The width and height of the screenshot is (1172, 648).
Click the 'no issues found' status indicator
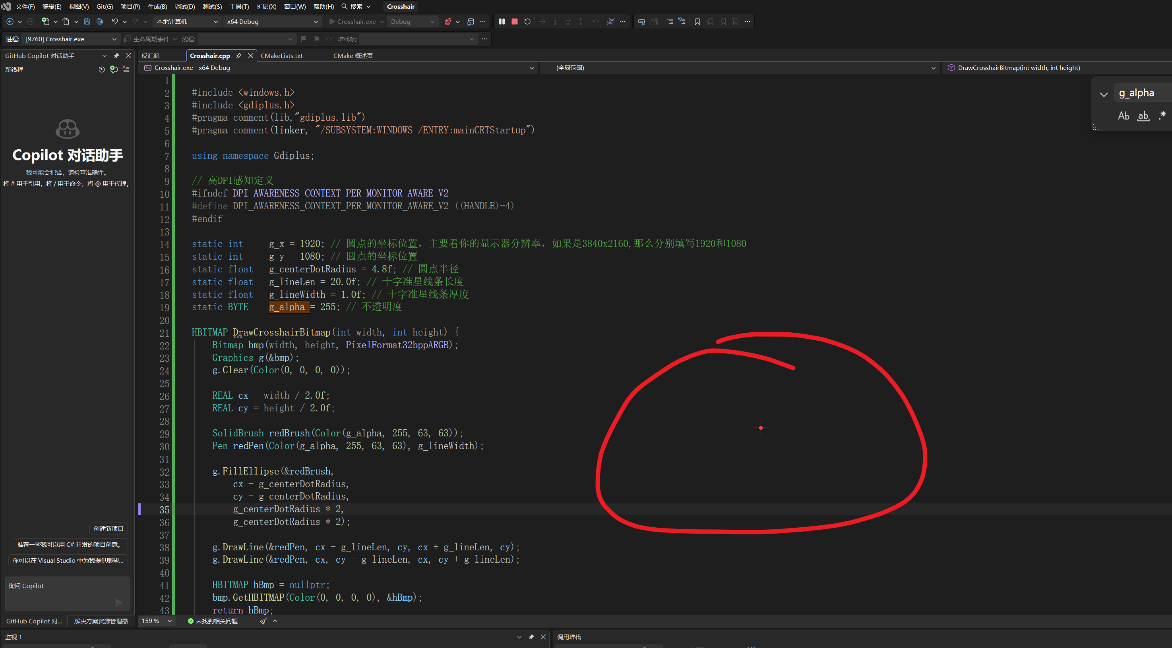pos(213,621)
